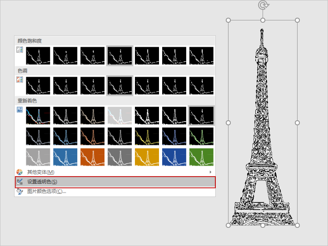This screenshot has width=328, height=246.
Task: Select first color tone thumbnail under 色调
Action: click(x=38, y=85)
